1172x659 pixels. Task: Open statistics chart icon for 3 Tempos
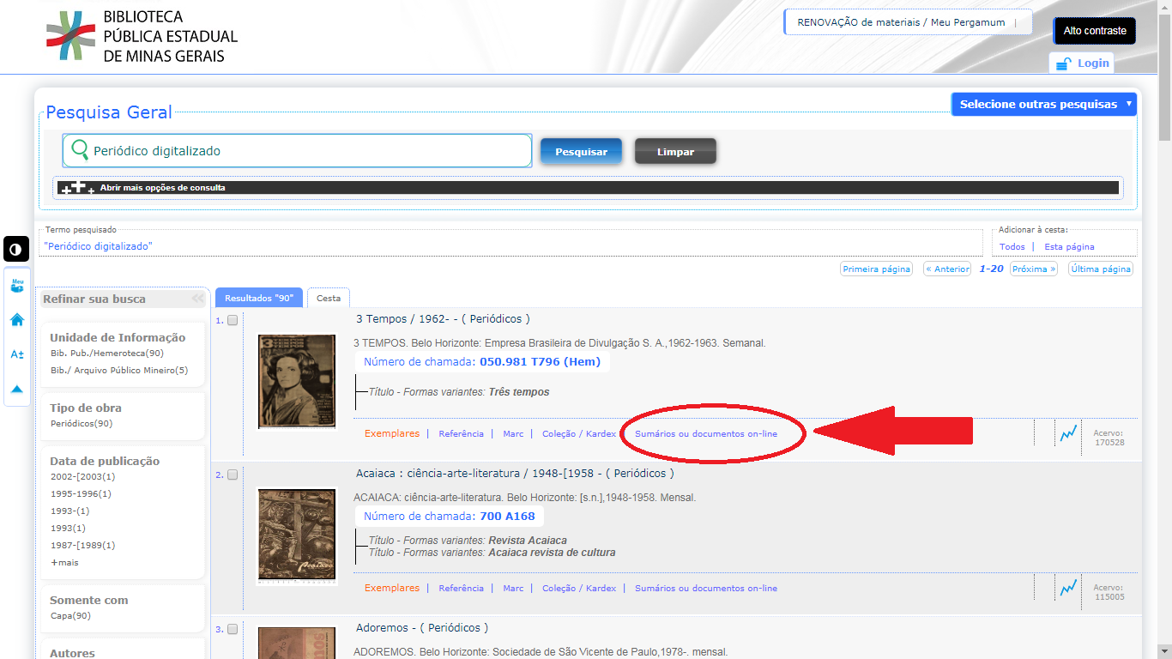[x=1067, y=433]
